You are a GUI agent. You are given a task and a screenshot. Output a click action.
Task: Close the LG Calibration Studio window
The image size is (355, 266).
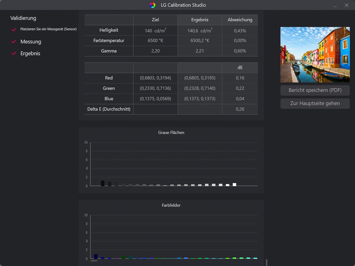pyautogui.click(x=346, y=5)
